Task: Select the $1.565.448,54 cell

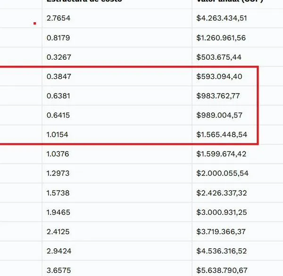Action: click(x=221, y=134)
